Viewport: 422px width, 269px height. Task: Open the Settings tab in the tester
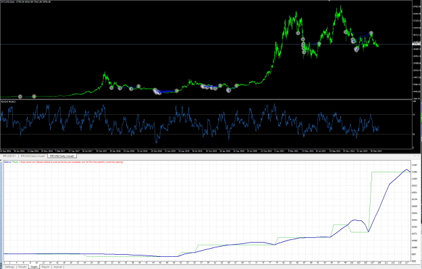point(9,267)
